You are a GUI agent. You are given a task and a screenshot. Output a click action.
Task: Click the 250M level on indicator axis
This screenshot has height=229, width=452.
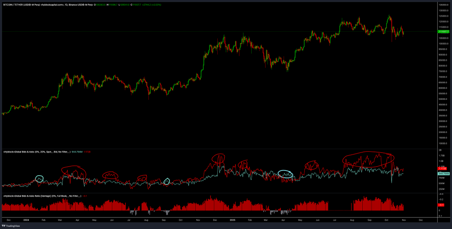pos(441,189)
